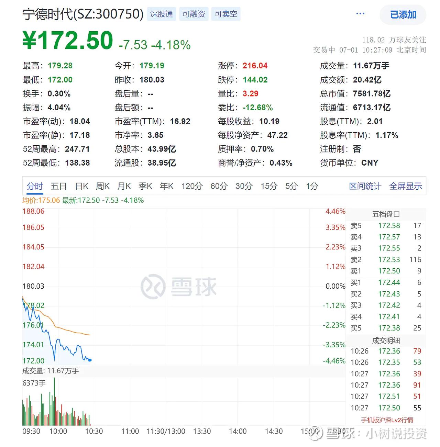This screenshot has height=447, width=440.
Task: Click the 买3 price 172.42
Action: coord(389,305)
